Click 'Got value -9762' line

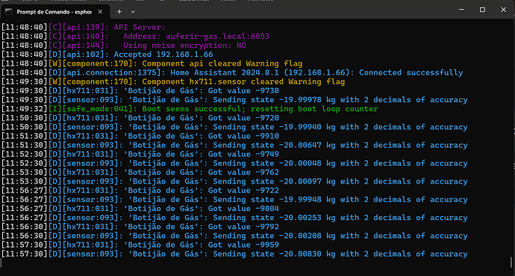tap(140, 172)
